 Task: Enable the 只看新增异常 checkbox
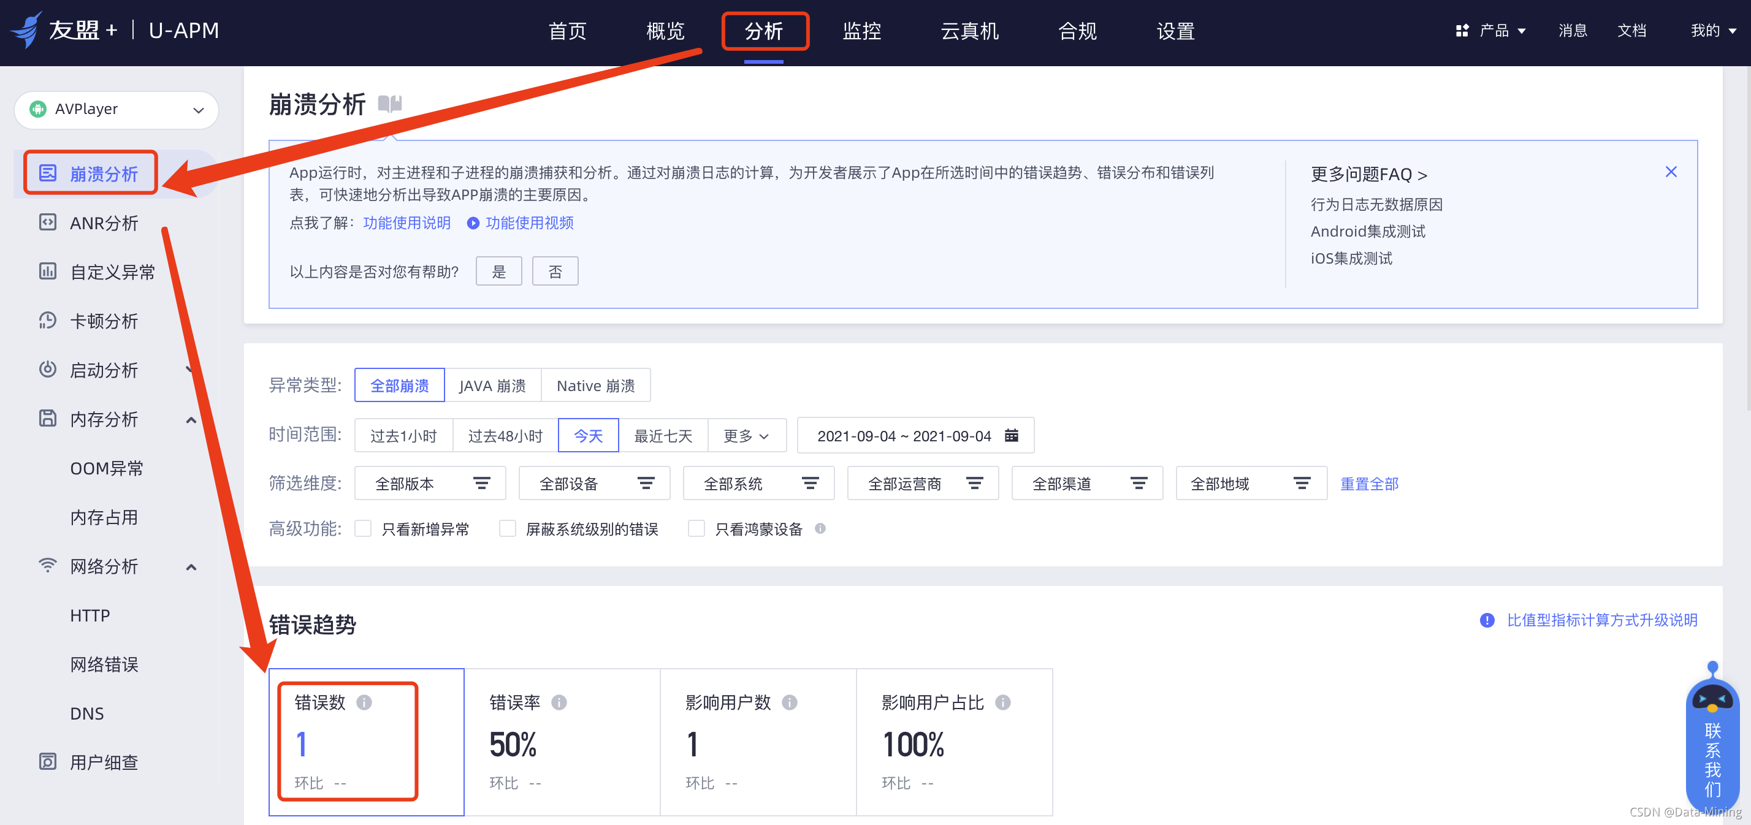pos(363,529)
